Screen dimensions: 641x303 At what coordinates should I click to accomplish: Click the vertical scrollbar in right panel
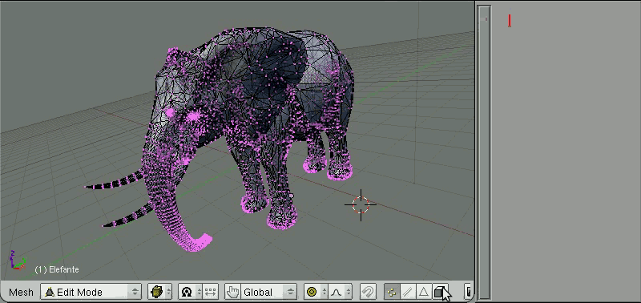pyautogui.click(x=485, y=151)
